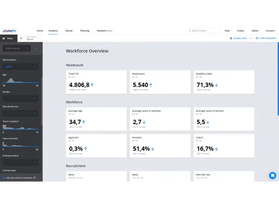Click the Filters button label

coord(10,38)
